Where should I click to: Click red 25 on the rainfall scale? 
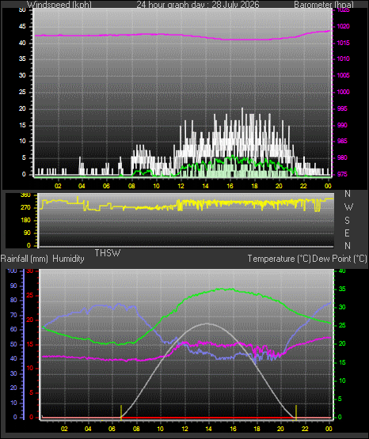(30, 296)
